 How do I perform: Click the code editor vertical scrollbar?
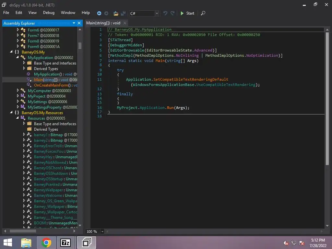[327, 99]
